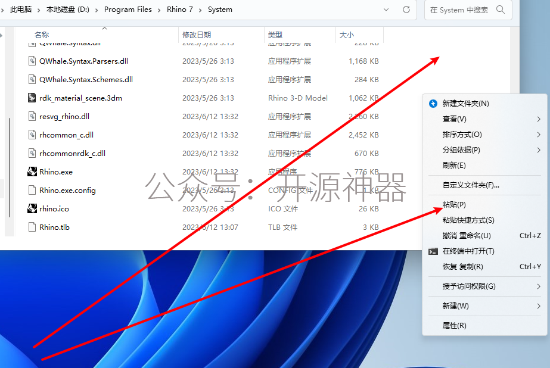Click the terminal icon beside 在终端中打开
The image size is (550, 368).
click(x=433, y=251)
